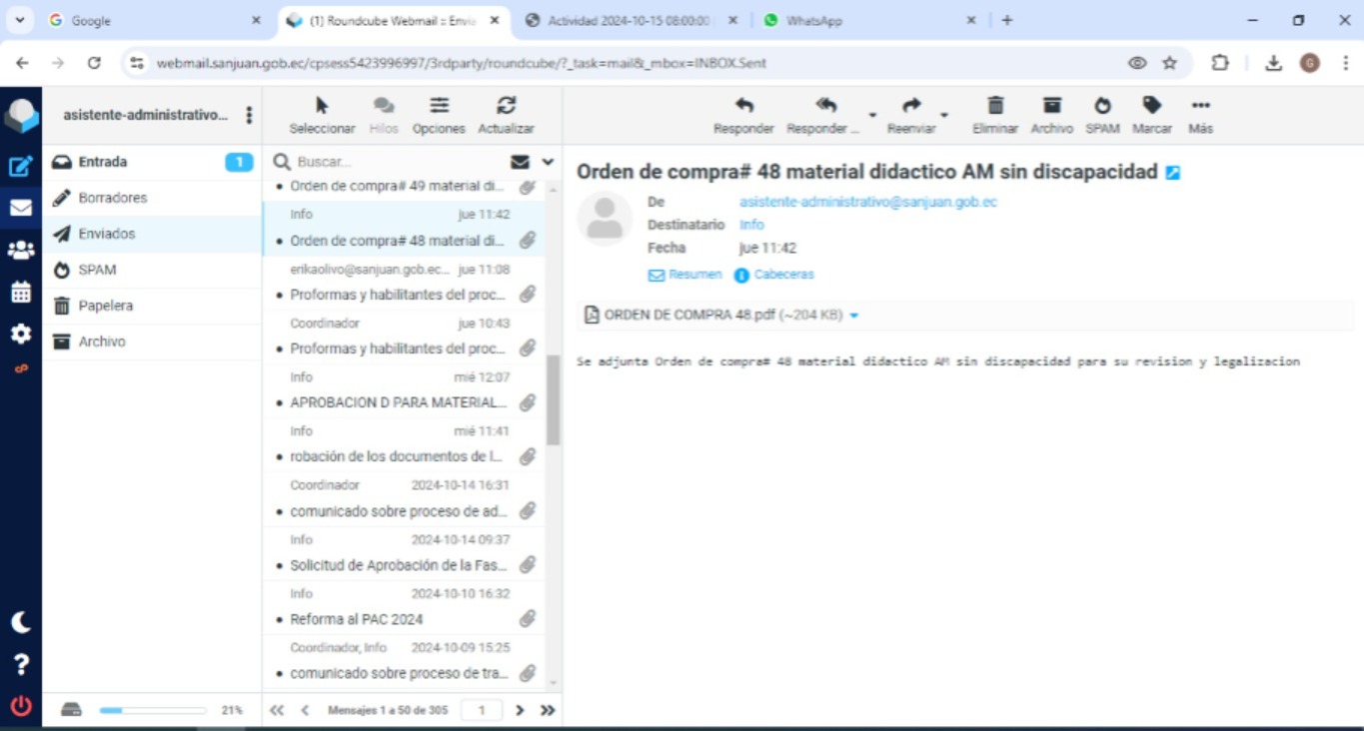Open the Calendar icon in sidebar

pyautogui.click(x=20, y=293)
